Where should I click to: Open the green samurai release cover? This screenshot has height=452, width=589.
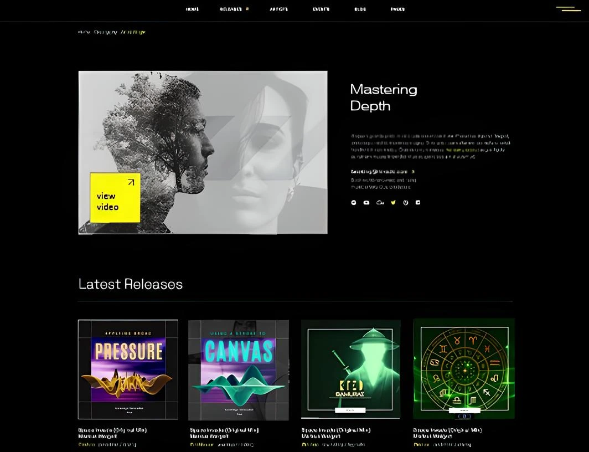[x=350, y=368]
